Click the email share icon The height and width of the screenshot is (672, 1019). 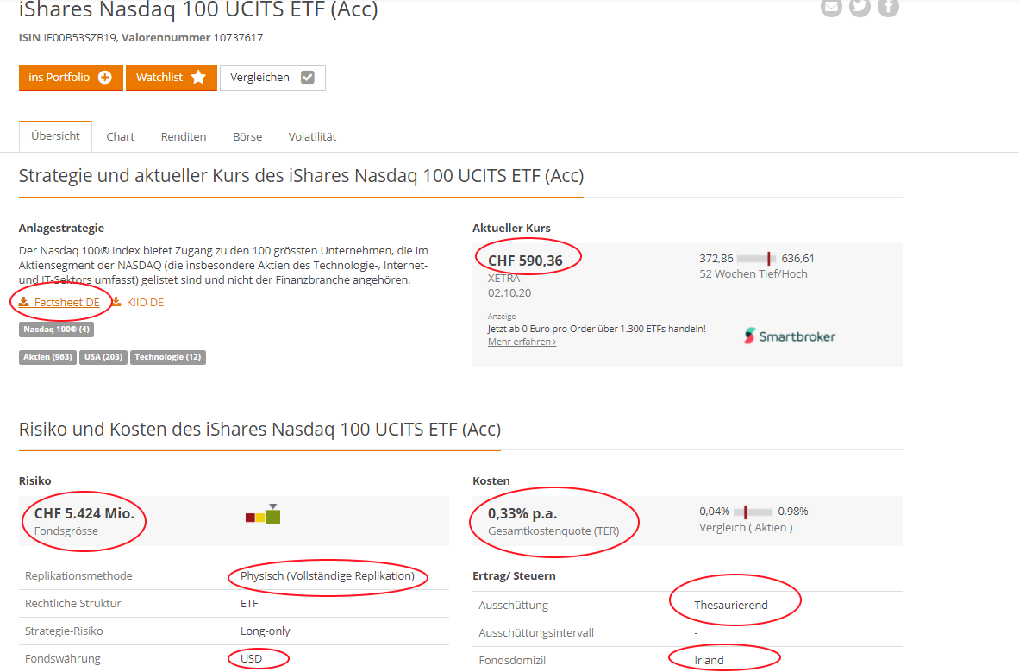(831, 7)
